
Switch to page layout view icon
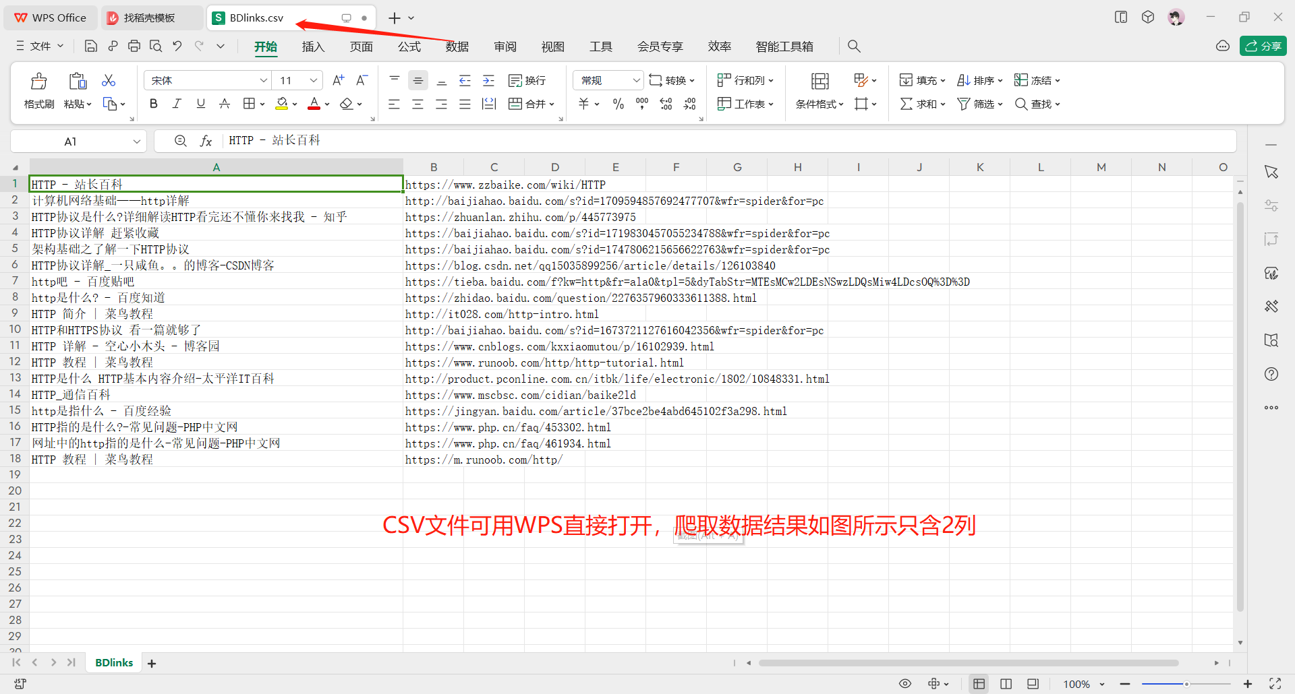pyautogui.click(x=1006, y=684)
